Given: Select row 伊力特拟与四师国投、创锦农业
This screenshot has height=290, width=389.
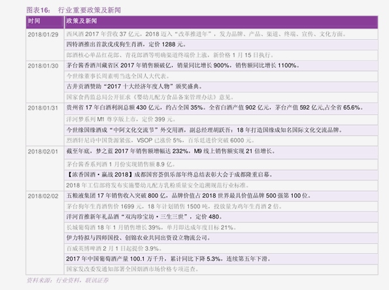Looking at the screenshot, I should coord(221,238).
